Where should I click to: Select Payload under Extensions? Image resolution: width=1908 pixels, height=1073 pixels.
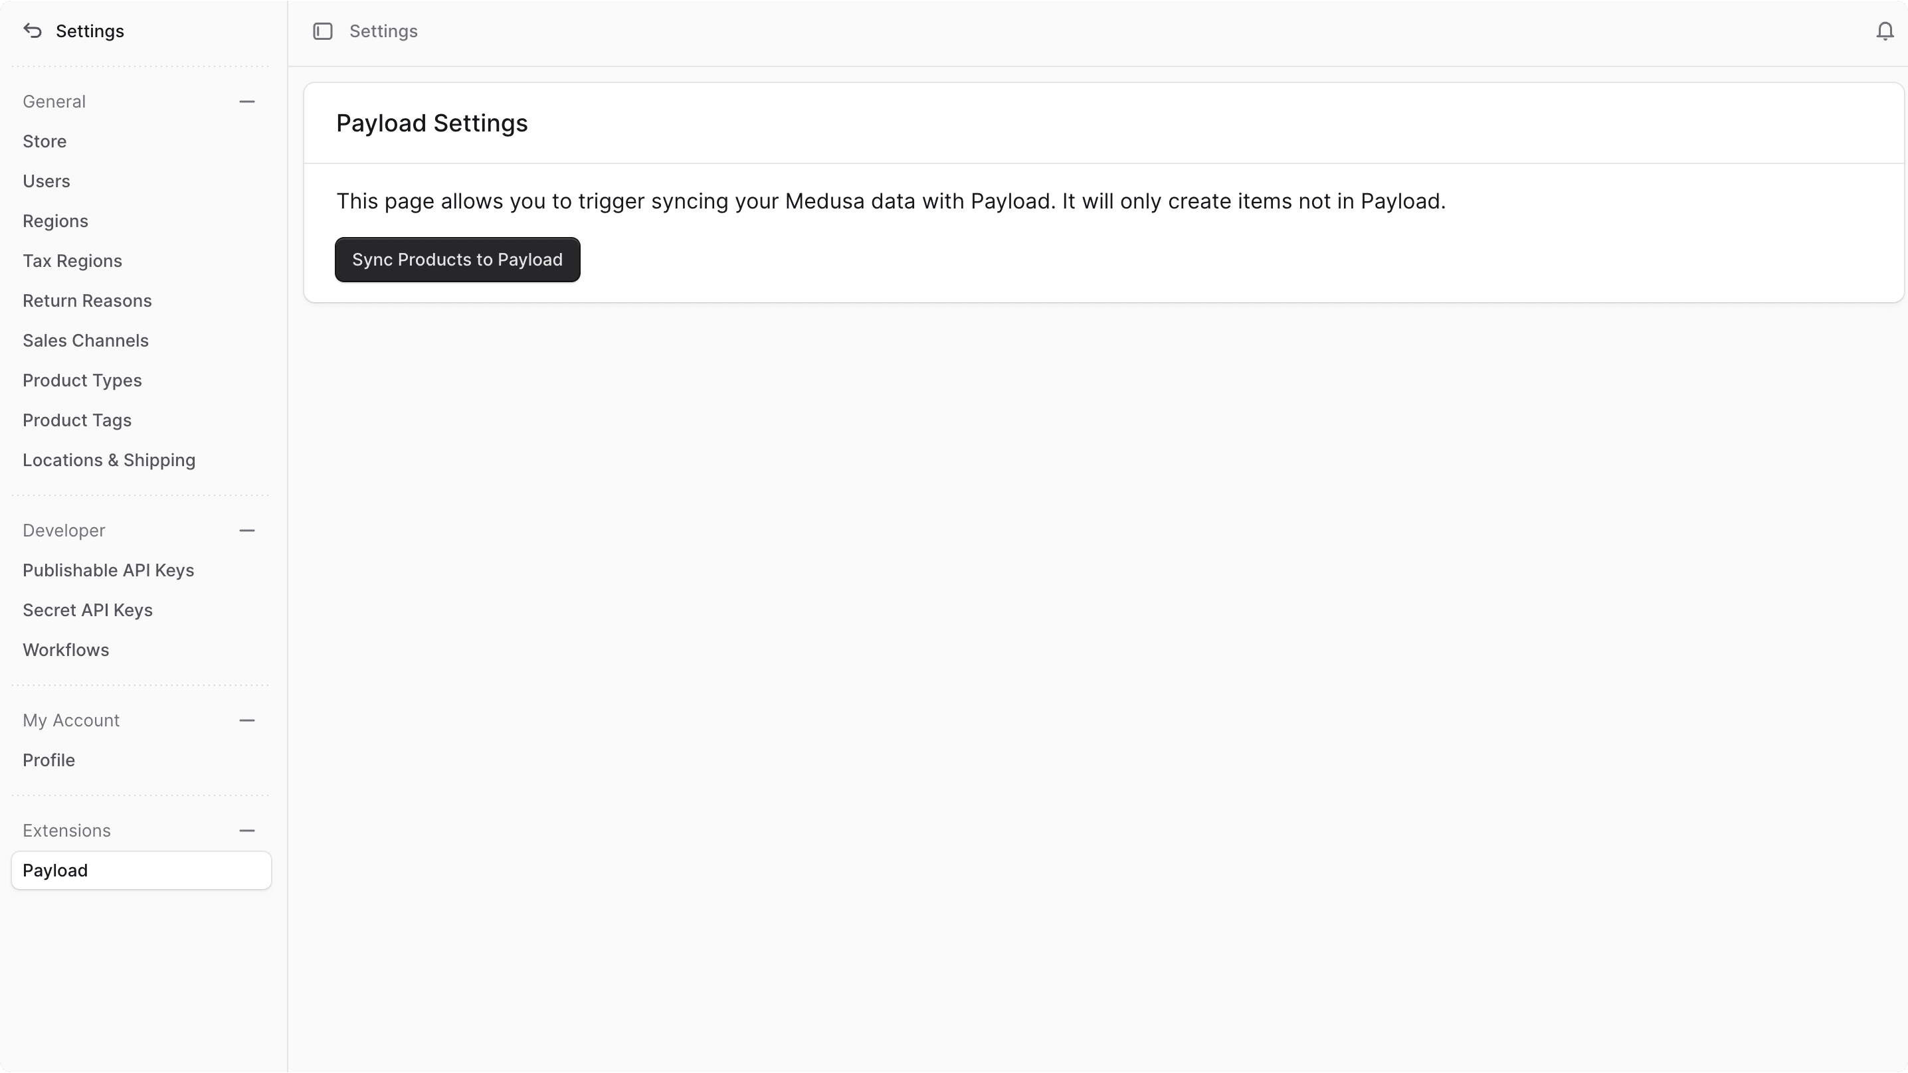[x=140, y=870]
